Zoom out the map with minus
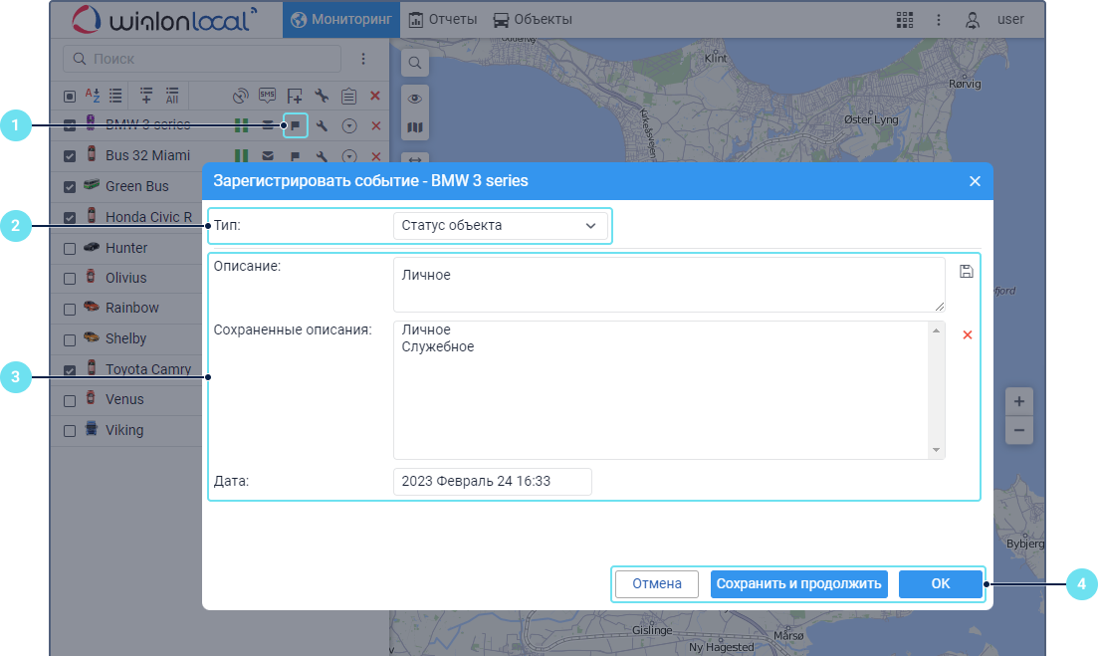This screenshot has width=1098, height=656. 1019,430
